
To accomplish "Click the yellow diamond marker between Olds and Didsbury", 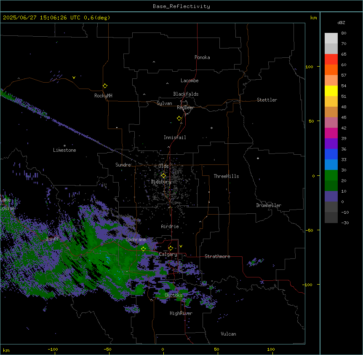I will tap(163, 176).
